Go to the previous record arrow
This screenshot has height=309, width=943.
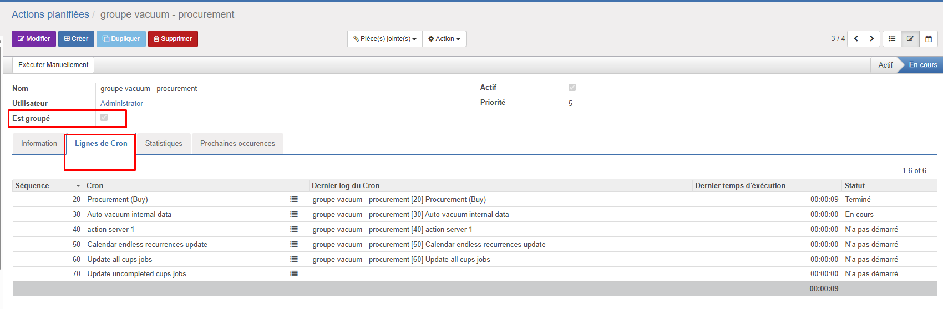[x=856, y=39]
